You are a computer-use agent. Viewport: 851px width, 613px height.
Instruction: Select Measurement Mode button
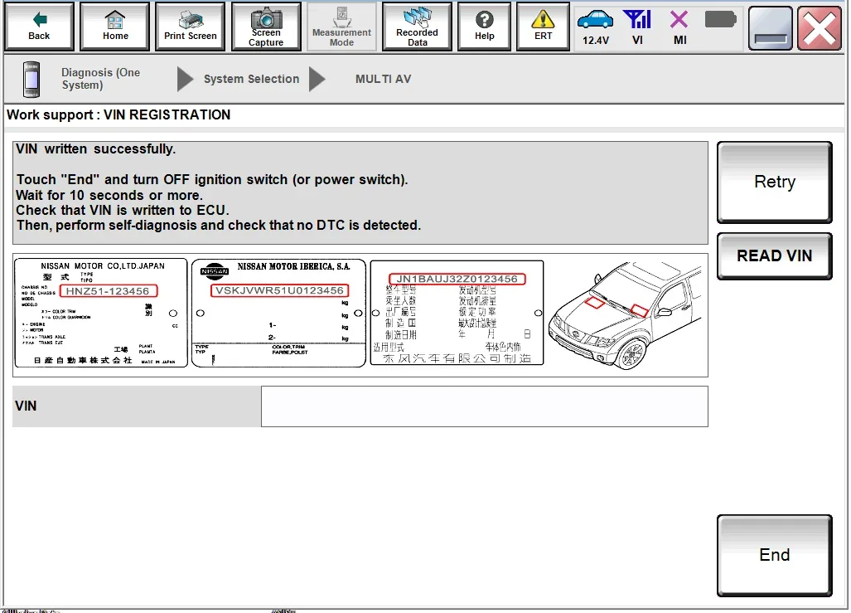342,27
